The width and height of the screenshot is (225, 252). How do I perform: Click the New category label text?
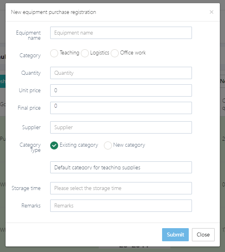[129, 145]
